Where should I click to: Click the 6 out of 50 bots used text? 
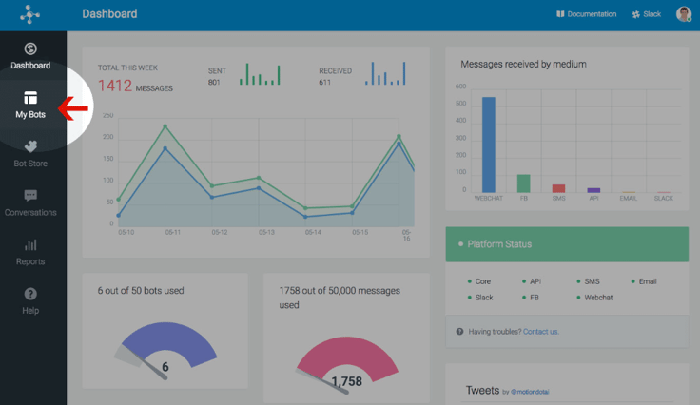pyautogui.click(x=141, y=290)
